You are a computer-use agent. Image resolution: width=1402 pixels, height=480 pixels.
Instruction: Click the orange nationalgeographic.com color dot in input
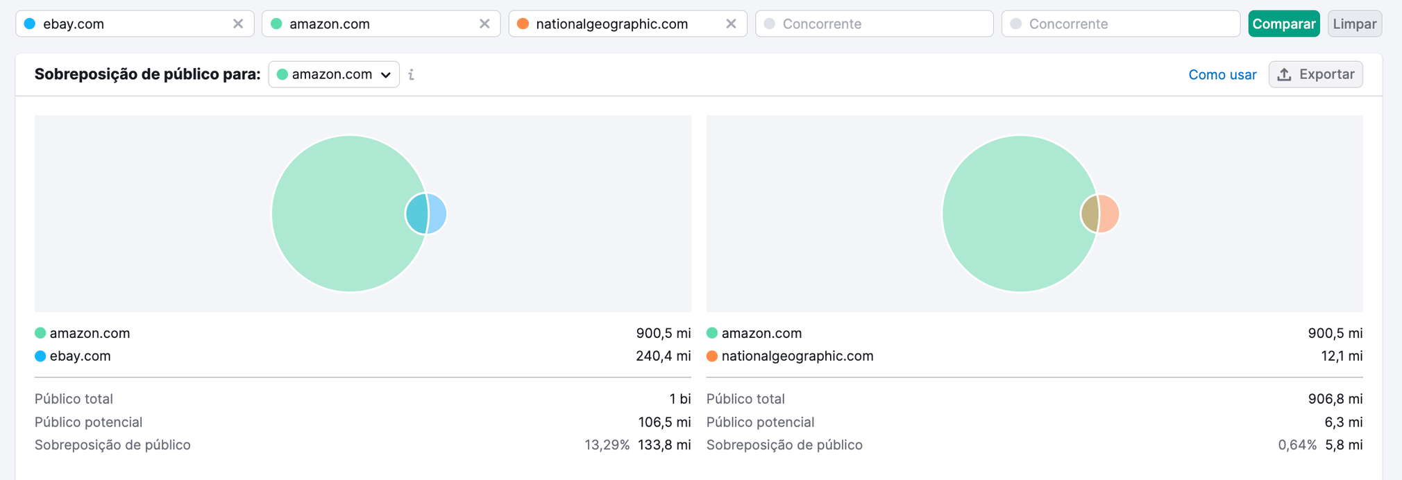(x=523, y=24)
